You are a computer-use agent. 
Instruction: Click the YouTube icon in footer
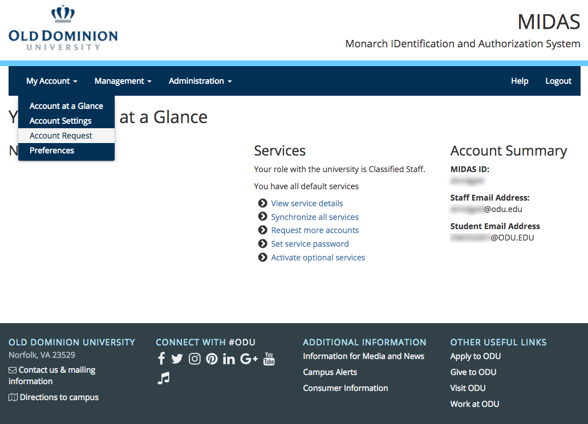(x=269, y=358)
